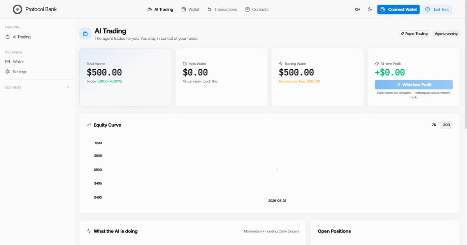Image resolution: width=467 pixels, height=245 pixels.
Task: Click the All-time Profit piggy icon
Action: pyautogui.click(x=377, y=63)
